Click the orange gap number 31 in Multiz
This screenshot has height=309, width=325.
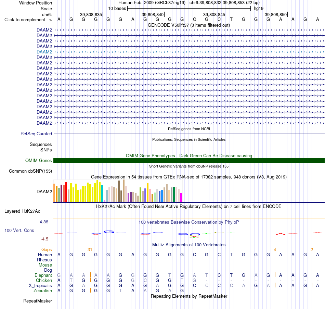pos(90,250)
